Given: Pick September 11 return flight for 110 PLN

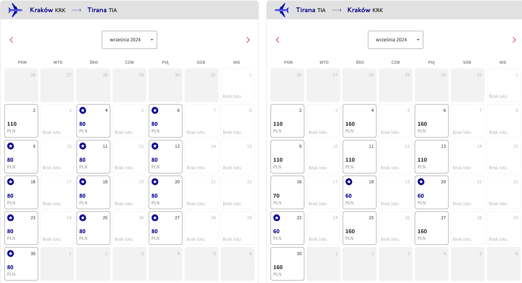Looking at the screenshot, I should point(360,157).
